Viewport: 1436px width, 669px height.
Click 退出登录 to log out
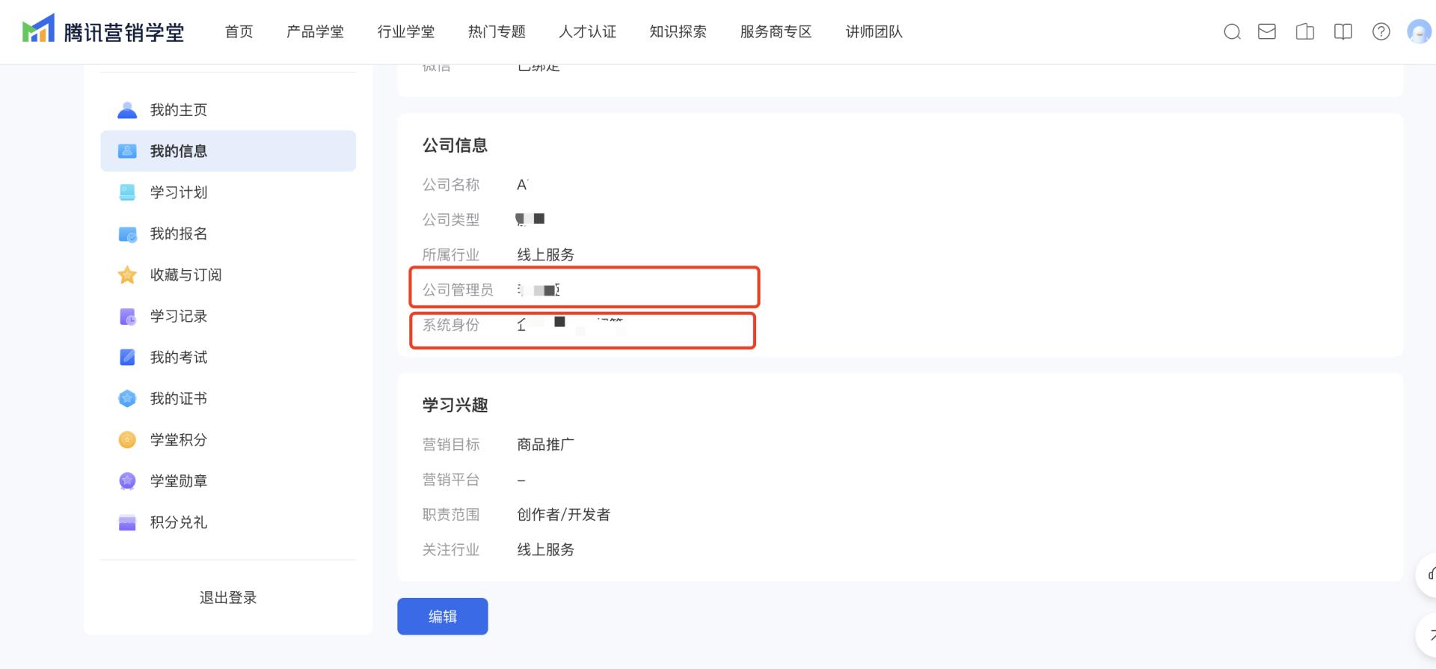tap(228, 597)
